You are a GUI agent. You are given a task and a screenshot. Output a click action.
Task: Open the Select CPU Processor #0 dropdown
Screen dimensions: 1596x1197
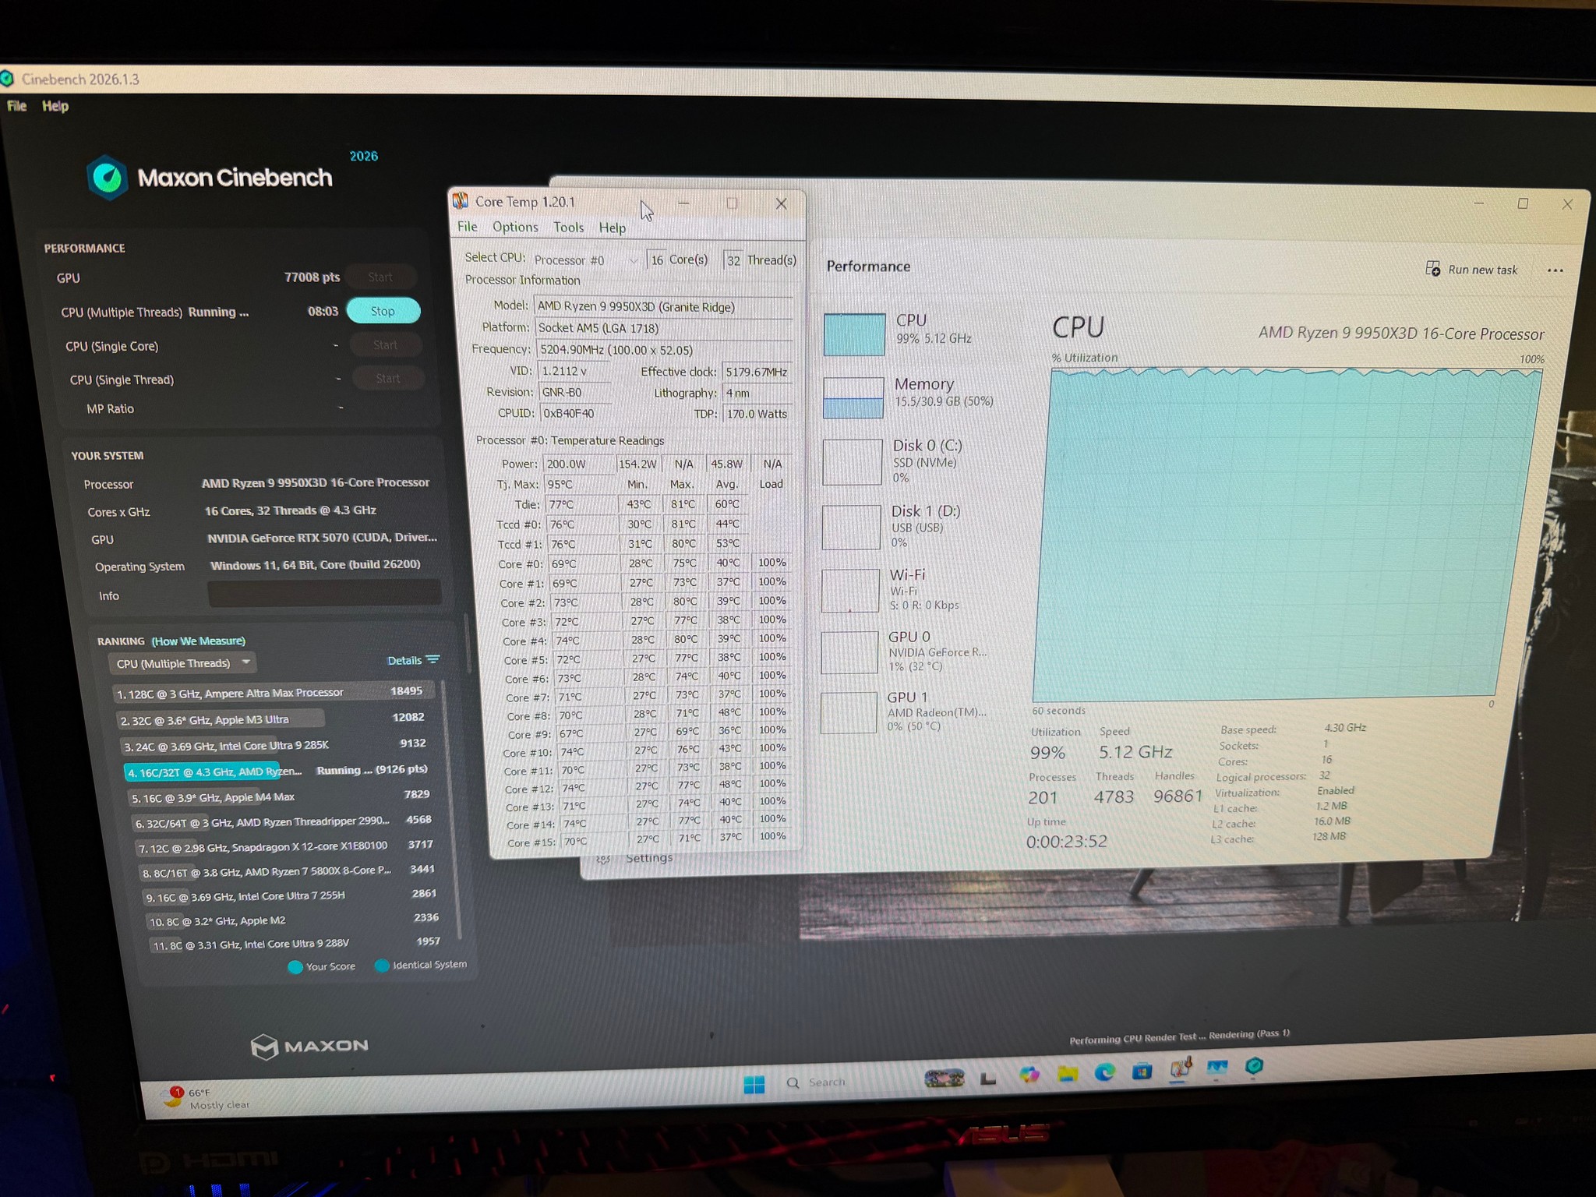[x=585, y=260]
